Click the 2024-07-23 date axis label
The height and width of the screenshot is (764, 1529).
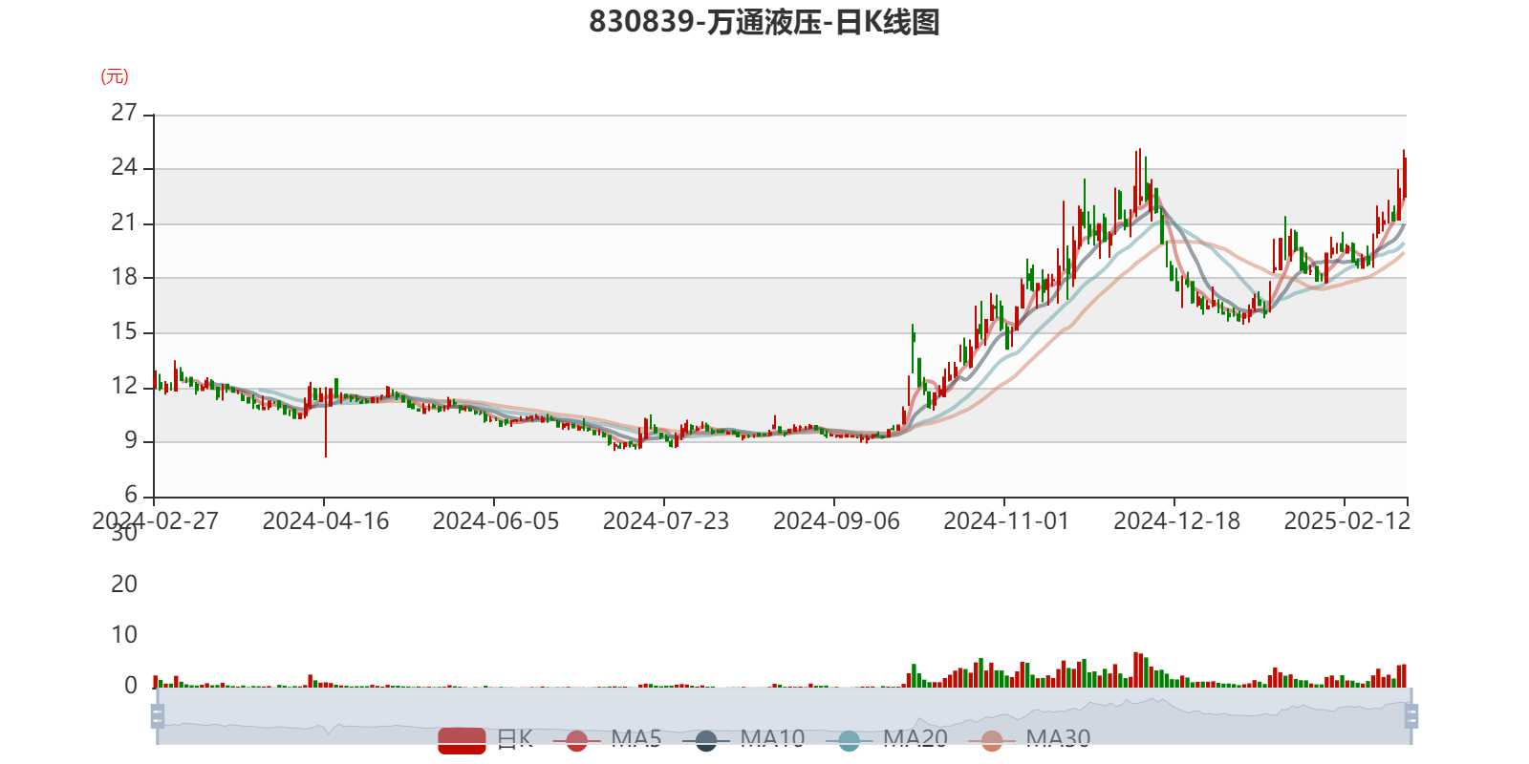pos(666,521)
